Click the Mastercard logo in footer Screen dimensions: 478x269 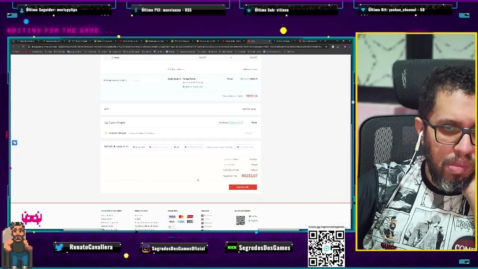point(181,217)
